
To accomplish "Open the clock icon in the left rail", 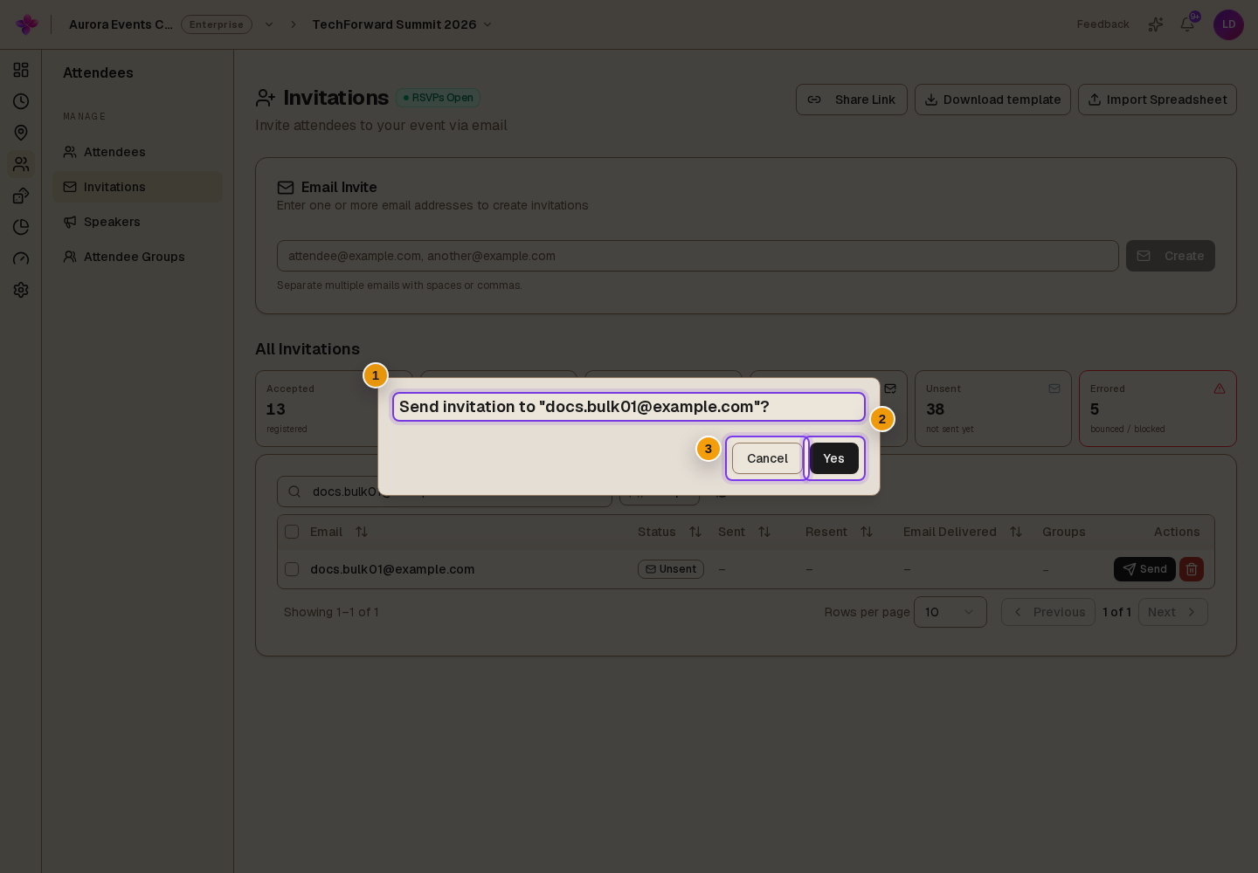I will point(21,101).
